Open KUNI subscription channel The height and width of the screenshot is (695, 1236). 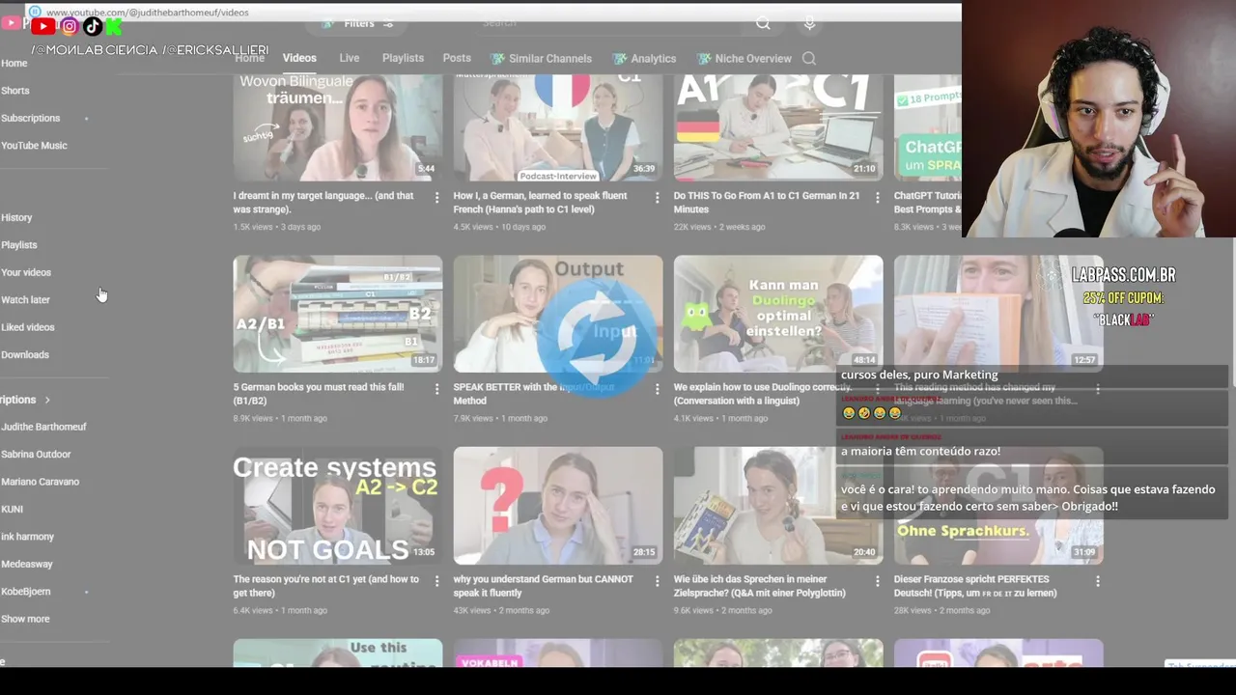(x=12, y=510)
